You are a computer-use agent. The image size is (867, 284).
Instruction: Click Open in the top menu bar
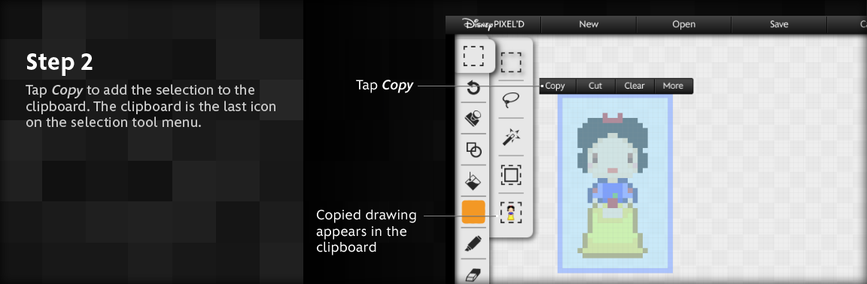point(684,24)
